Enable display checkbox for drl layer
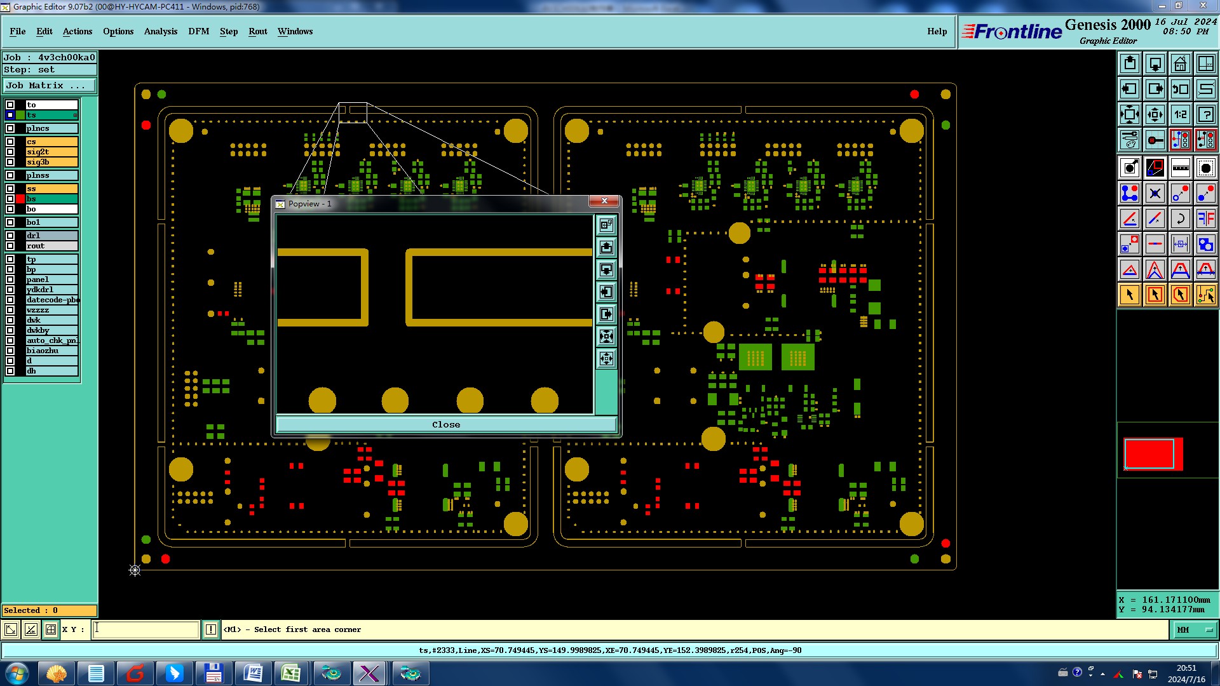The image size is (1220, 686). 10,236
